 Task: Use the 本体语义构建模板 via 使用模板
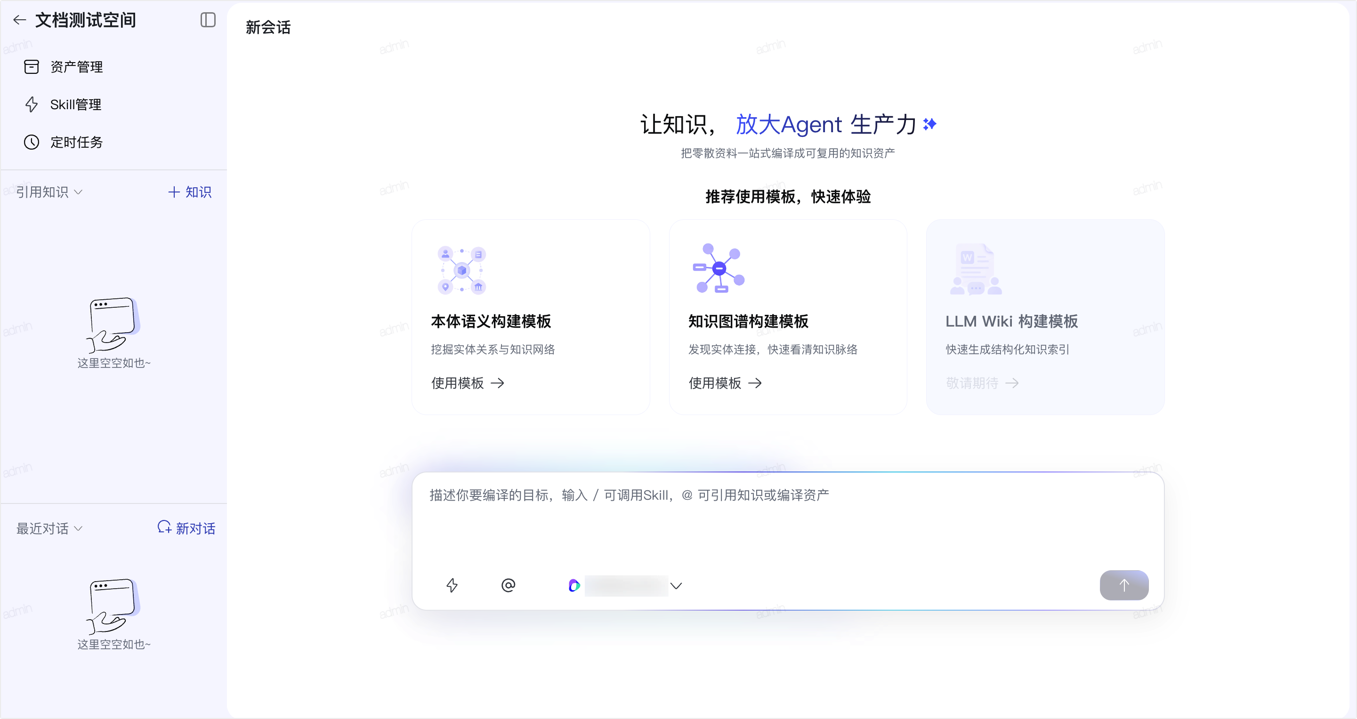pyautogui.click(x=468, y=383)
